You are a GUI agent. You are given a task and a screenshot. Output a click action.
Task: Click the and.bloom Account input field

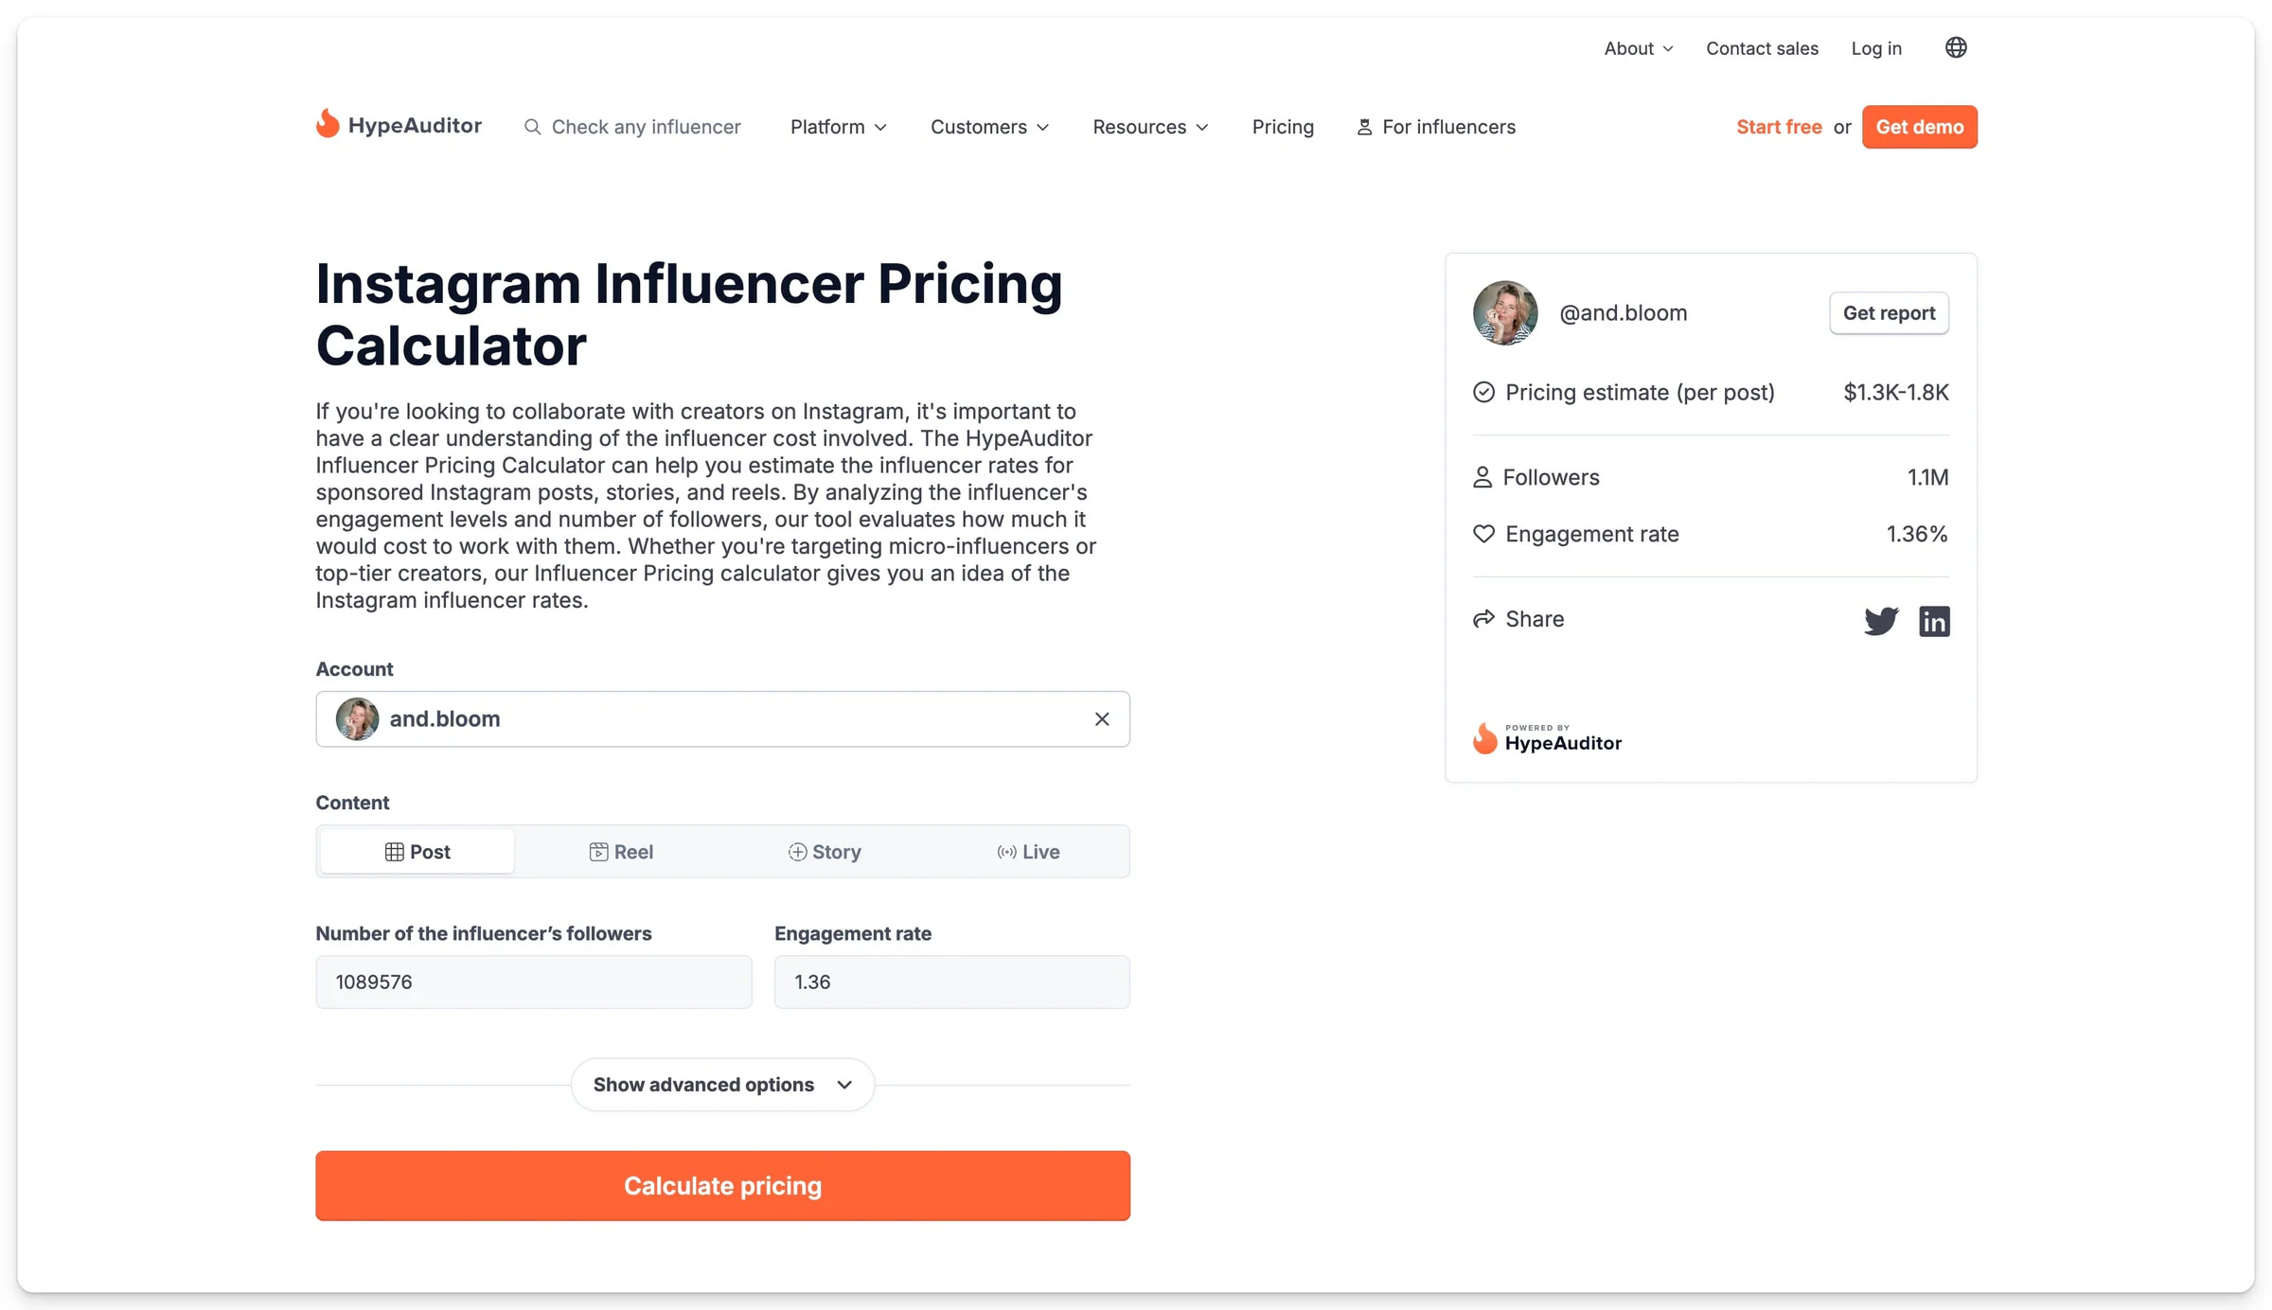point(722,719)
